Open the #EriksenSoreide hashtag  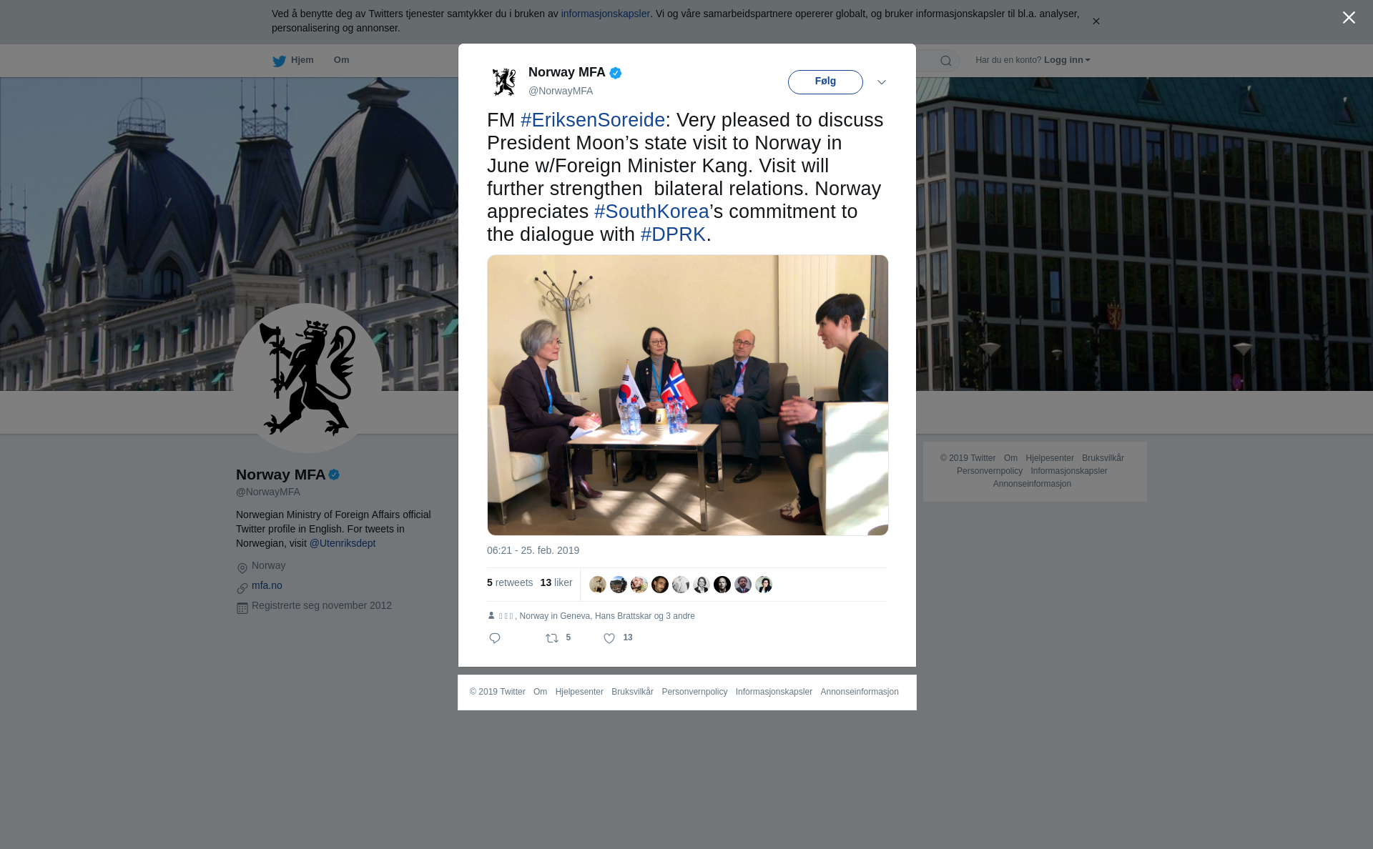pyautogui.click(x=593, y=120)
